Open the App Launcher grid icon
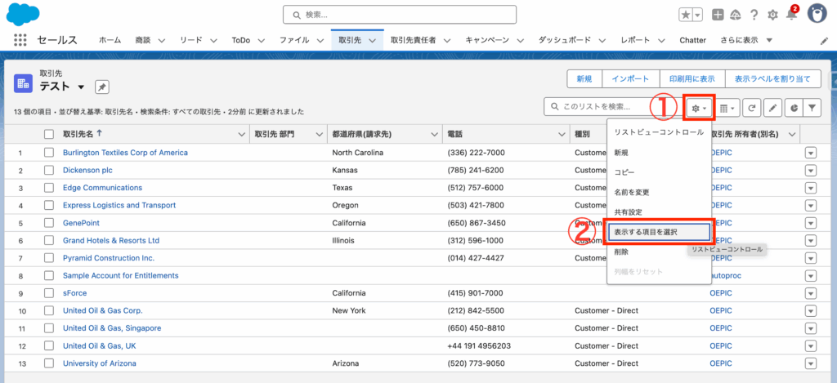 pos(20,40)
